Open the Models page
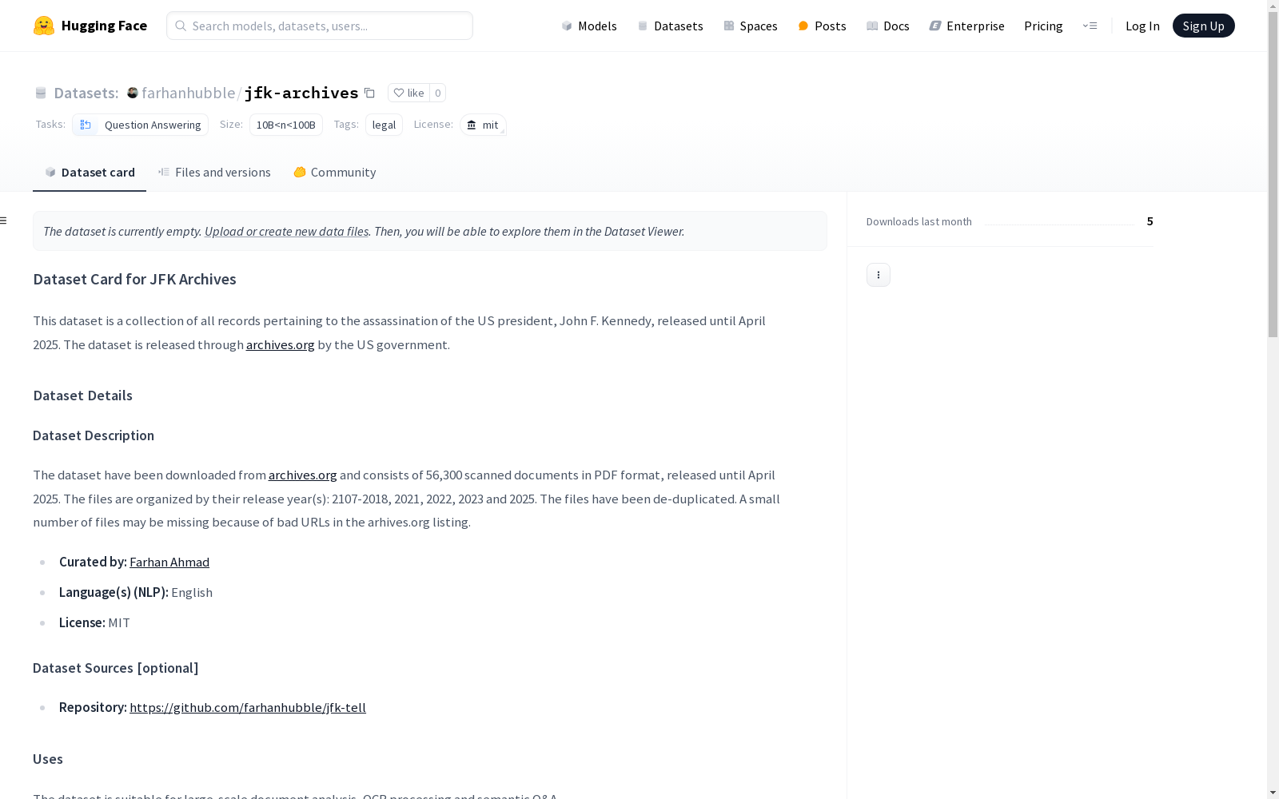The height and width of the screenshot is (799, 1279). pyautogui.click(x=589, y=26)
